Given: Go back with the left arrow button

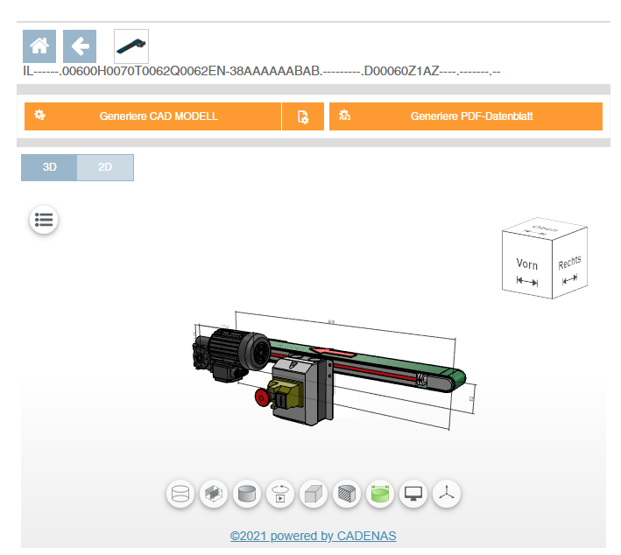Looking at the screenshot, I should (80, 46).
